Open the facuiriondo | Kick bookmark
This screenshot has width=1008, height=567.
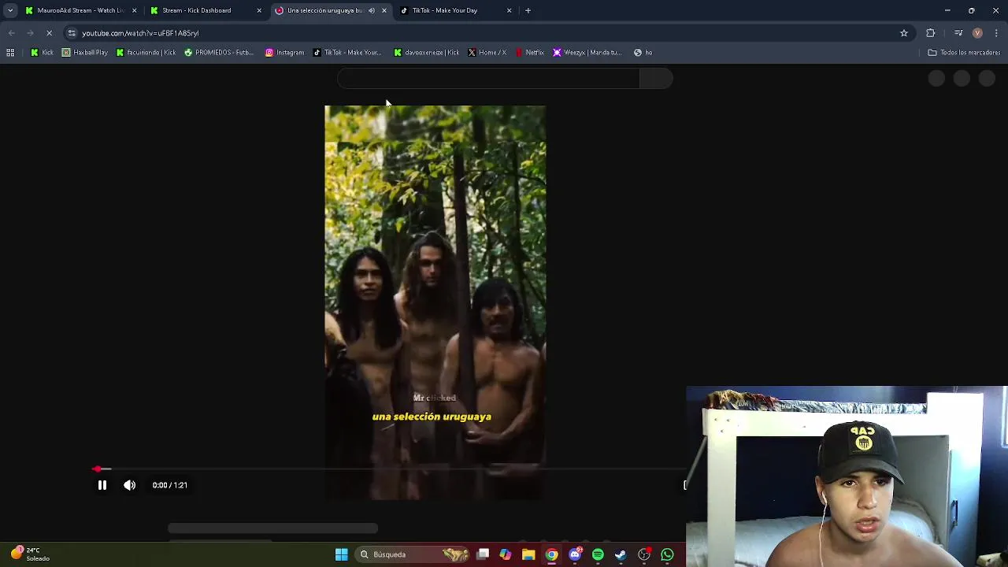pyautogui.click(x=146, y=53)
